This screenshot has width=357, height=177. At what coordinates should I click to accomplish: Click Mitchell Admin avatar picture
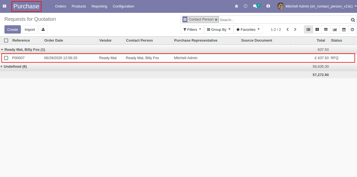(281, 6)
